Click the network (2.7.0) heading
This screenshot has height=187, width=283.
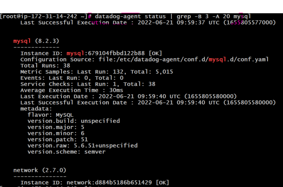tap(40, 170)
